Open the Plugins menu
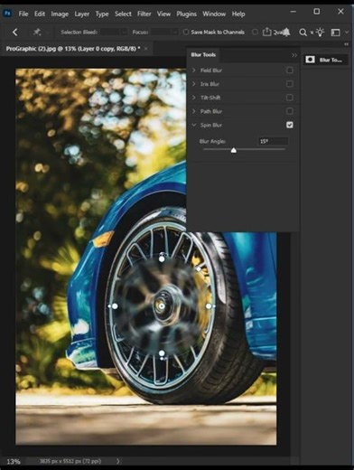354x470 pixels. [x=187, y=14]
